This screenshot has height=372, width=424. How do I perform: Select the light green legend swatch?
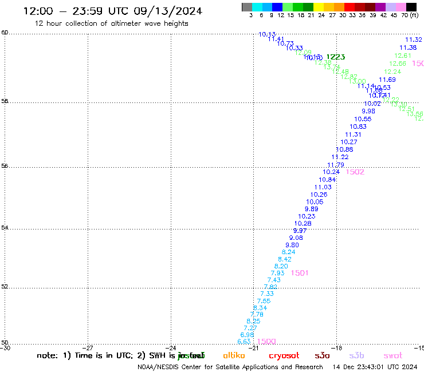click(288, 7)
